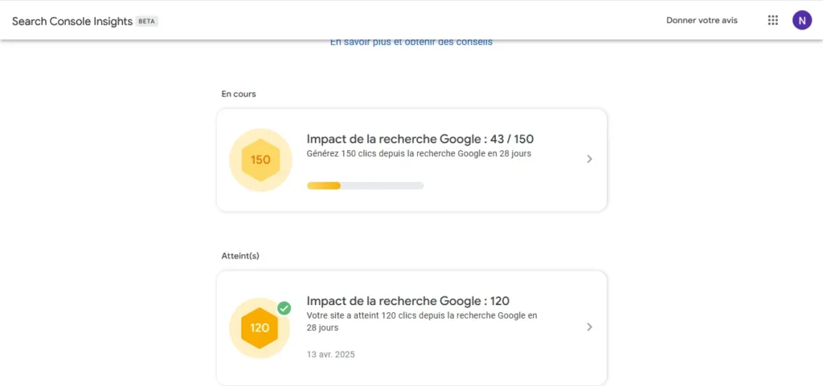823x386 pixels.
Task: Click the BETA badge beside the title
Action: click(x=146, y=21)
